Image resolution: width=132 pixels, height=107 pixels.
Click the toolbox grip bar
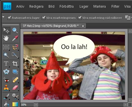(11, 25)
